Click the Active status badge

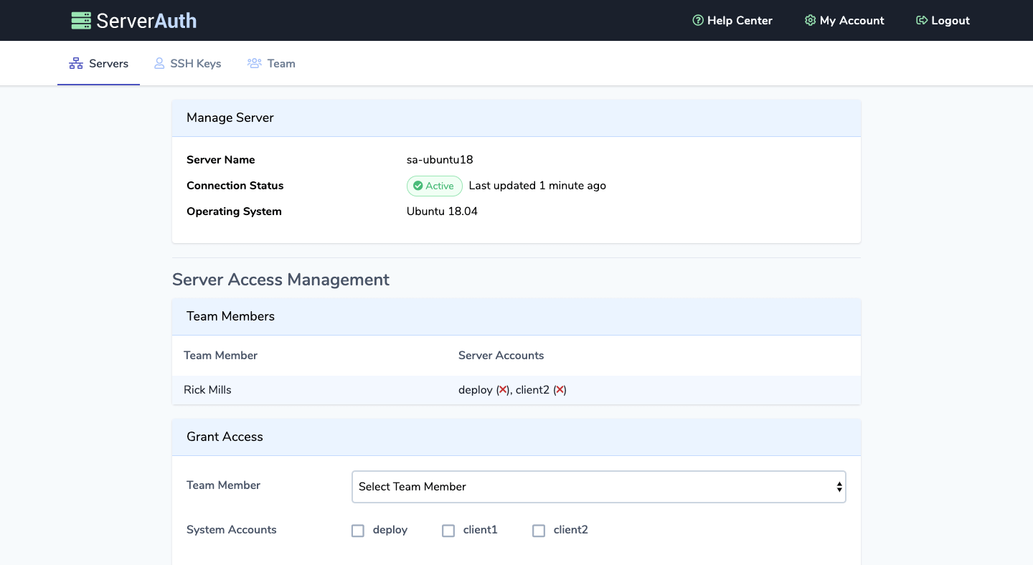434,186
